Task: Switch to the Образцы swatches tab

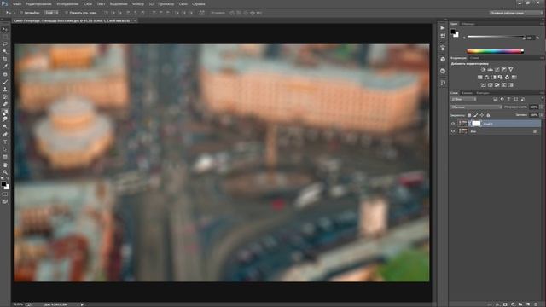Action: 468,24
